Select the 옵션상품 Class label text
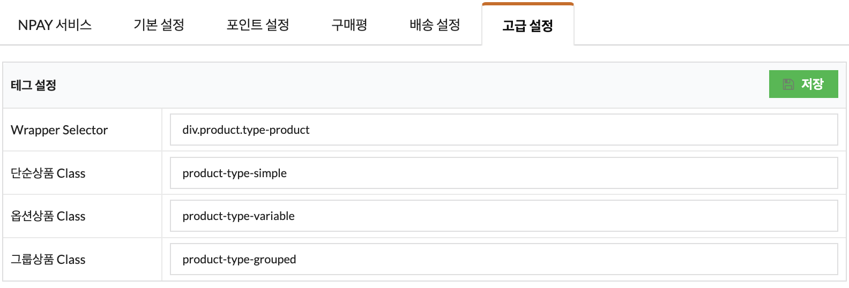 pos(48,216)
